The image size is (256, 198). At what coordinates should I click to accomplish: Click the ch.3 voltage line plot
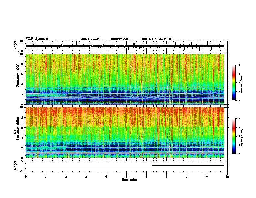[x=125, y=166]
